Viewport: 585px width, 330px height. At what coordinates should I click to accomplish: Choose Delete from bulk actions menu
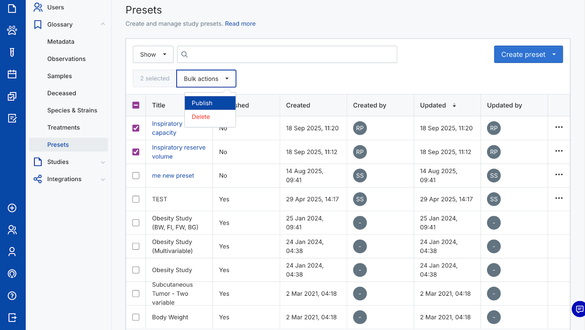[201, 117]
